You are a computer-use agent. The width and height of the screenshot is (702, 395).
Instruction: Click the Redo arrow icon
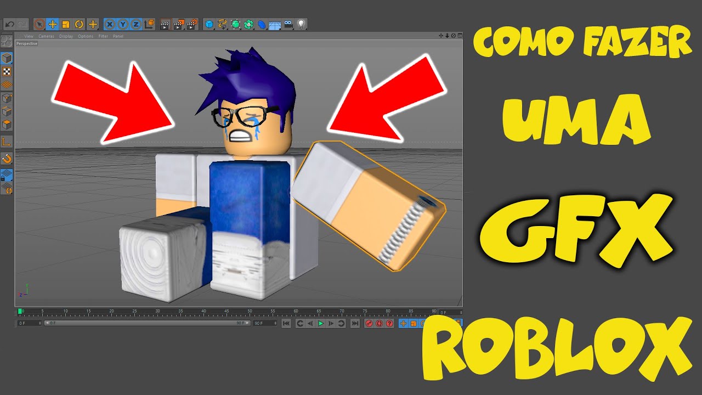pos(22,24)
